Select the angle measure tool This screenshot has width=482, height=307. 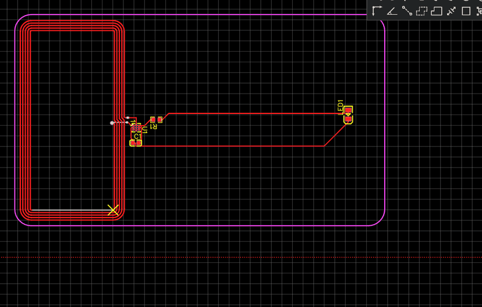392,11
